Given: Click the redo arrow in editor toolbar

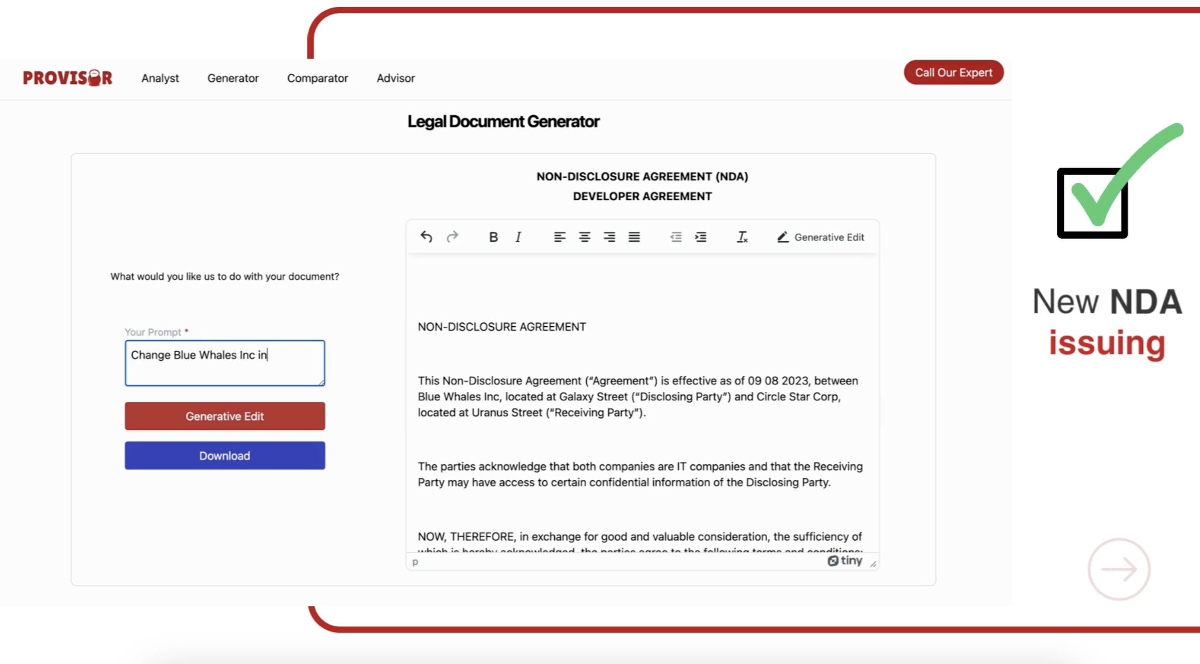Looking at the screenshot, I should (x=452, y=237).
